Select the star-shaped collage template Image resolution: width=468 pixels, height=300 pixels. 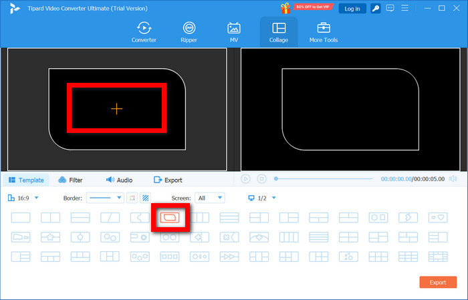click(50, 237)
